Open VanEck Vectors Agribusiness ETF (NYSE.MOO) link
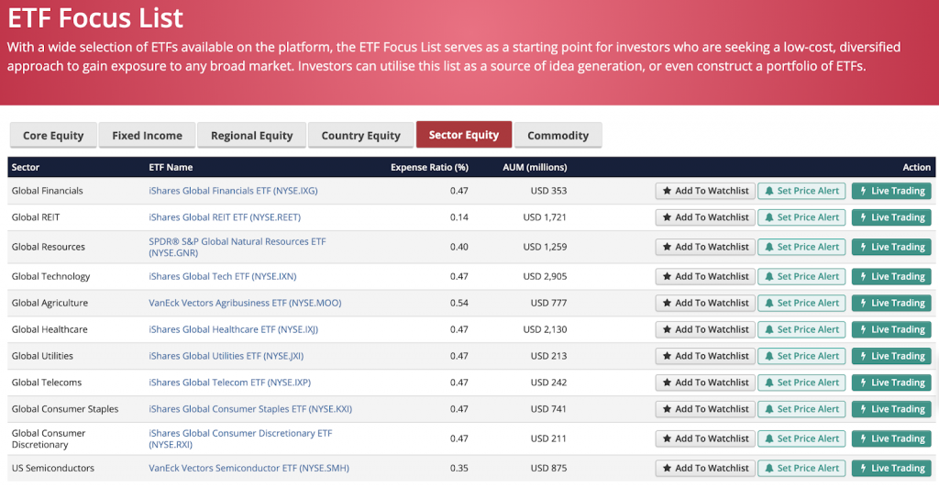The height and width of the screenshot is (488, 939). 245,303
